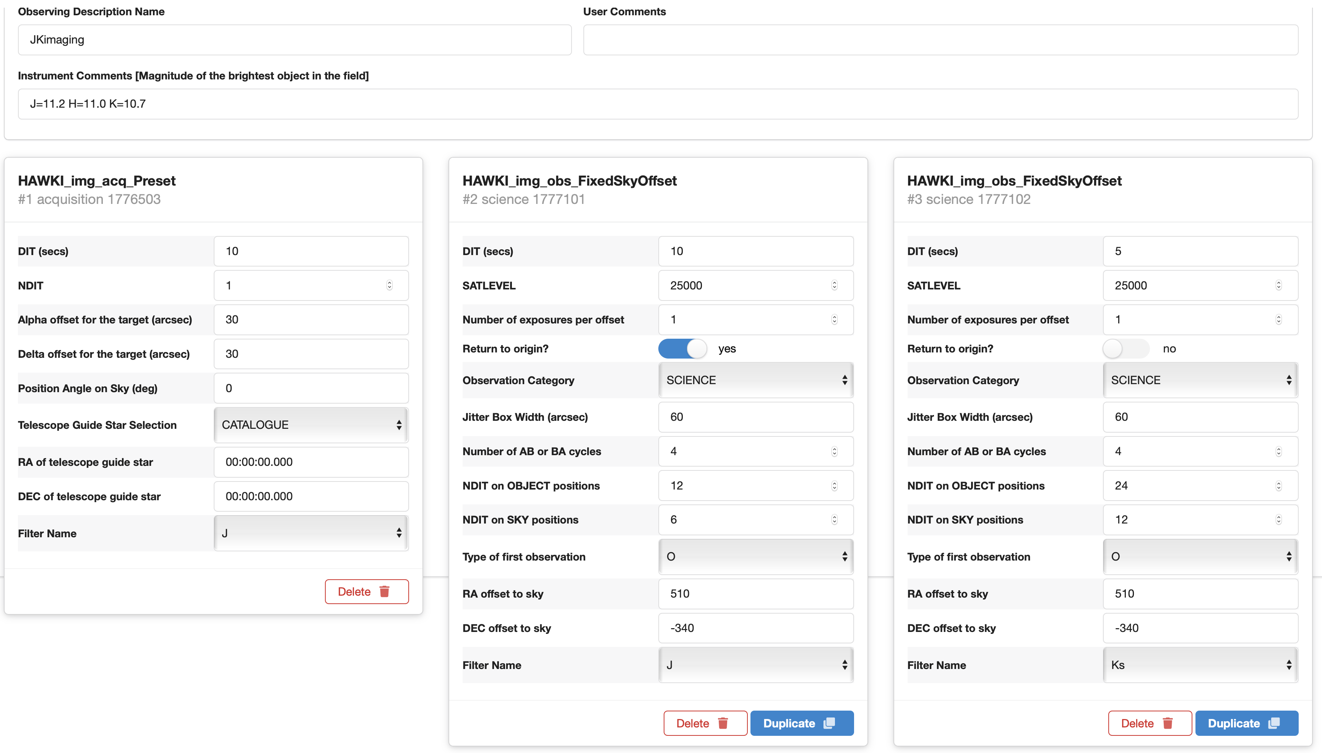The height and width of the screenshot is (753, 1322).
Task: Click RA offset to sky field in template #2
Action: (x=756, y=594)
